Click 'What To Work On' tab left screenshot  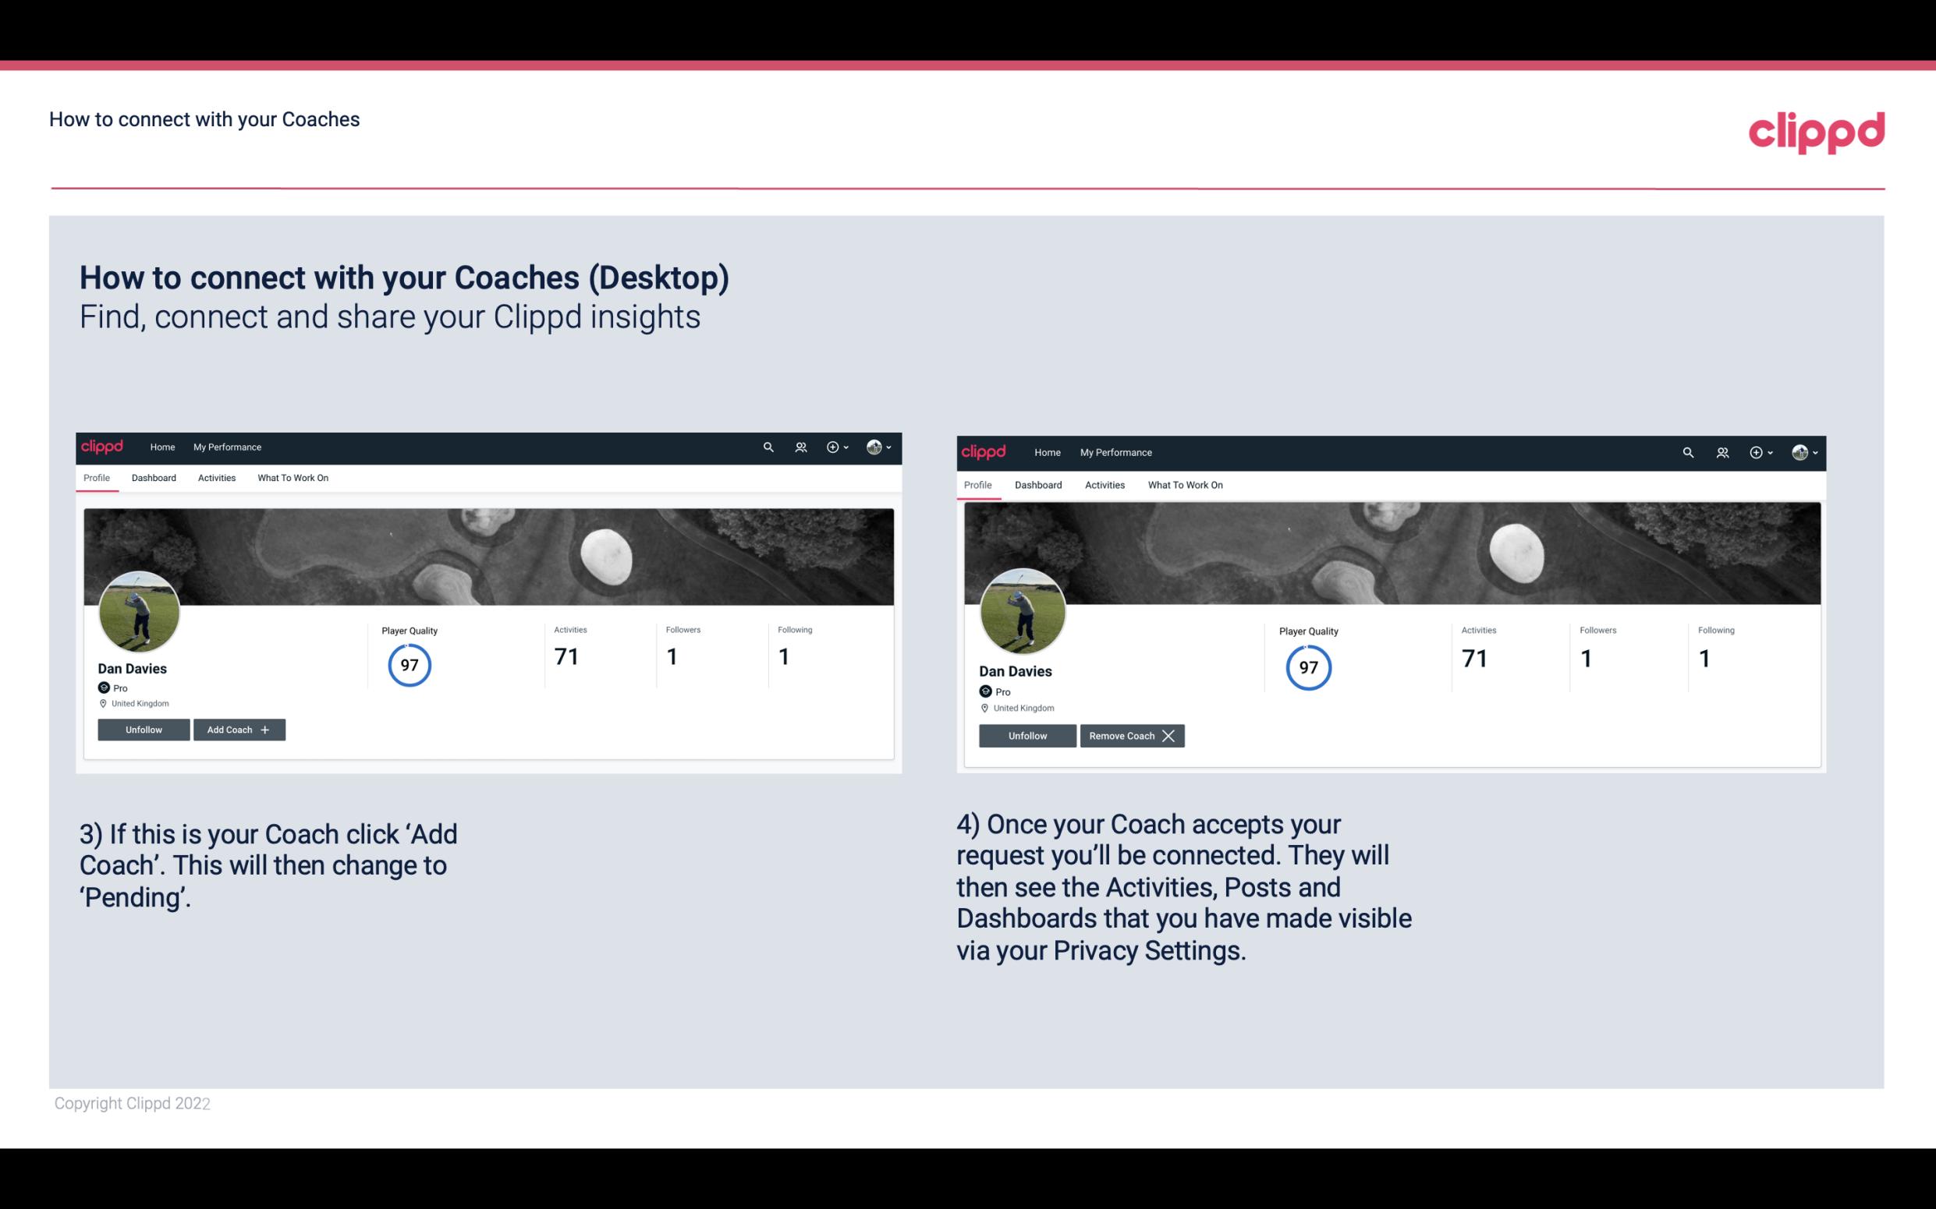point(291,478)
